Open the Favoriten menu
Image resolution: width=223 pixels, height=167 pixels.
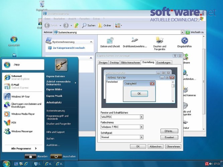tap(85, 19)
